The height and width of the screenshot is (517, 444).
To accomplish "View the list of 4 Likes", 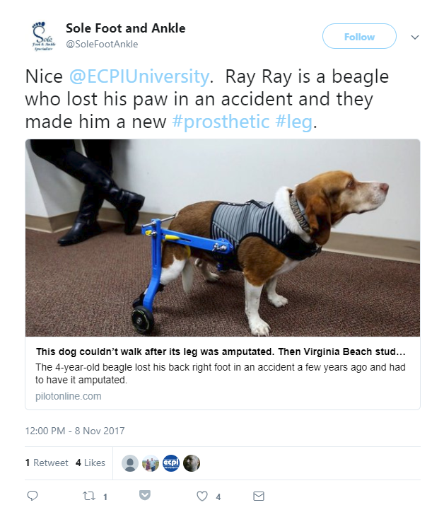I will 90,463.
